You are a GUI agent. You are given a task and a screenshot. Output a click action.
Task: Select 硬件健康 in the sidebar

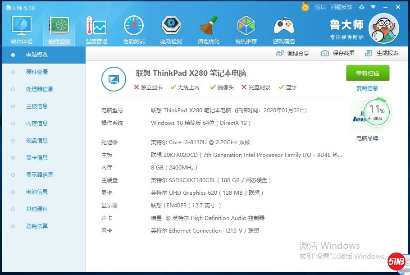click(x=37, y=72)
